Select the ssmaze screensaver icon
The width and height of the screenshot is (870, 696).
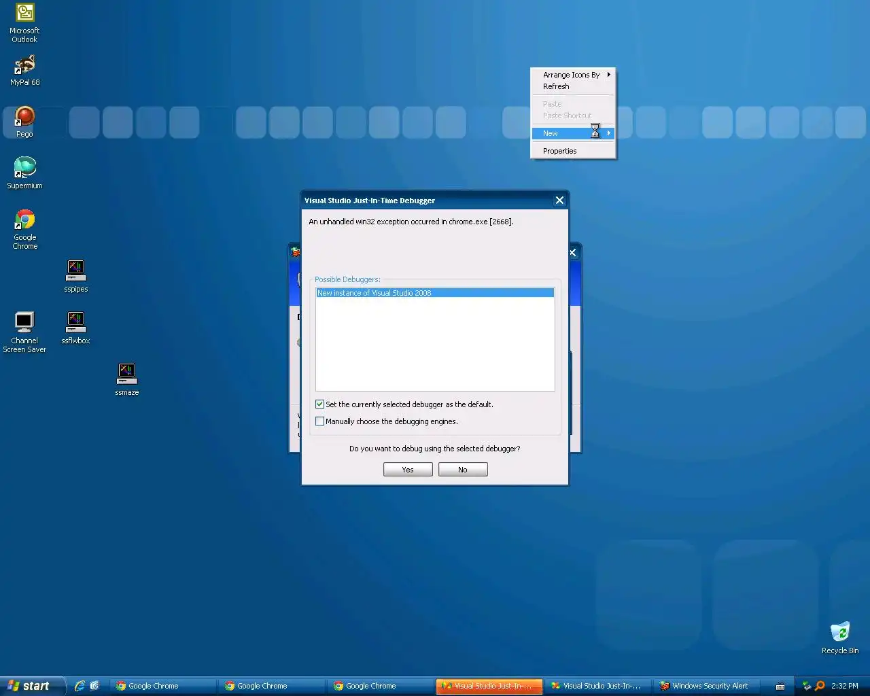pos(127,380)
